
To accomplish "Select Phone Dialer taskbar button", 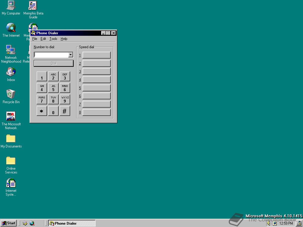I will click(x=72, y=223).
